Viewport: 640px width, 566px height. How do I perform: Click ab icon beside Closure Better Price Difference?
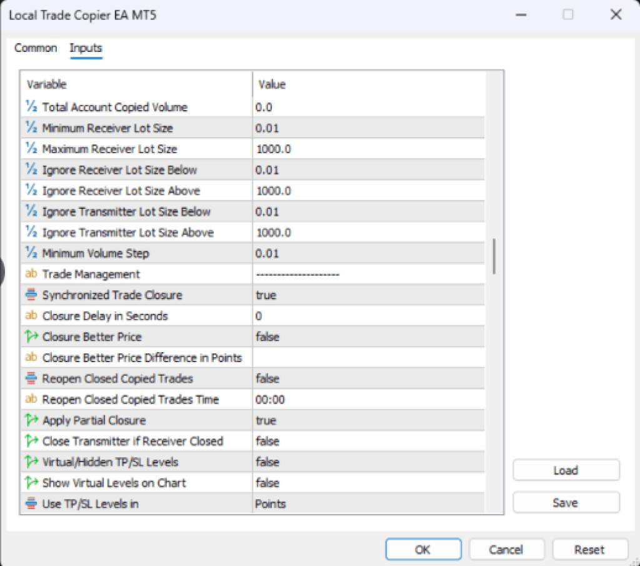coord(31,357)
